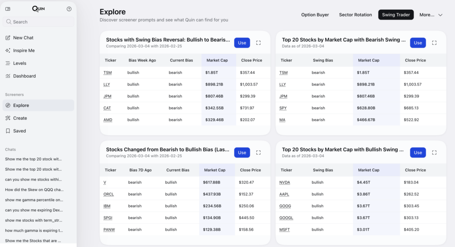Use the Bearish Swing Top 20 screener
The height and width of the screenshot is (247, 455).
coord(418,43)
